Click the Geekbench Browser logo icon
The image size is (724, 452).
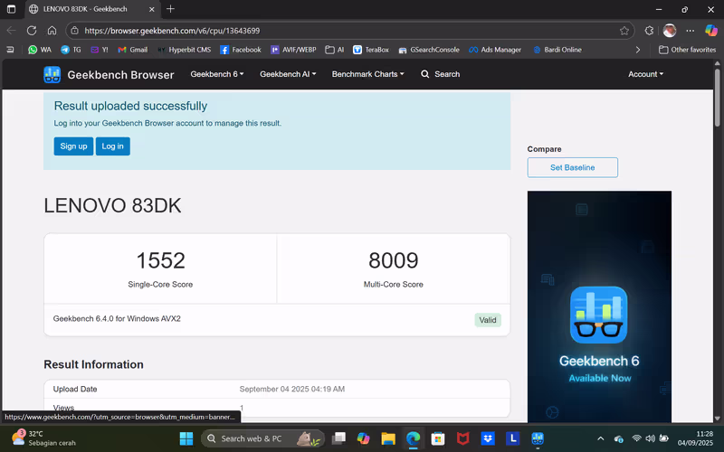(52, 74)
